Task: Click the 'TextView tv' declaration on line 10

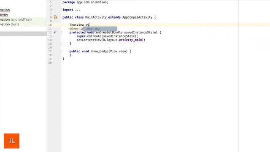Action: click(79, 25)
